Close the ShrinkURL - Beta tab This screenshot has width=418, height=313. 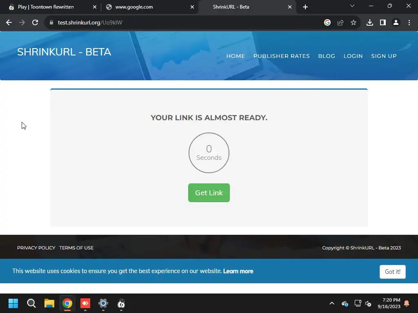[x=290, y=7]
